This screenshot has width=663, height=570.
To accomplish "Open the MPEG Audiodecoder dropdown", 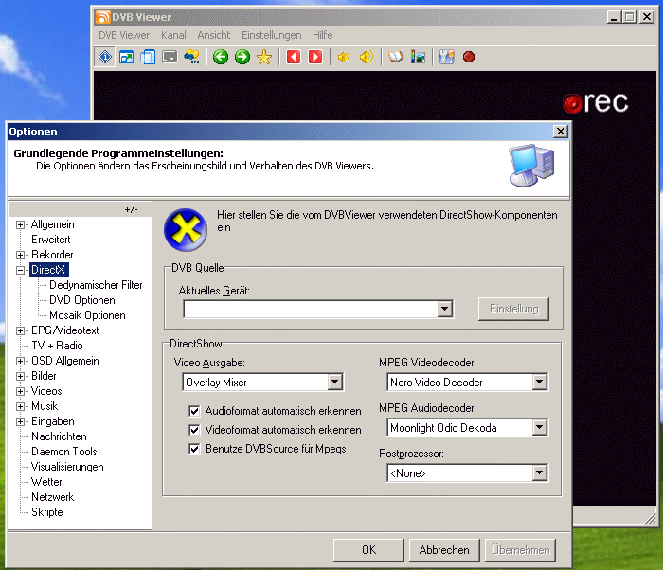I will tap(539, 428).
